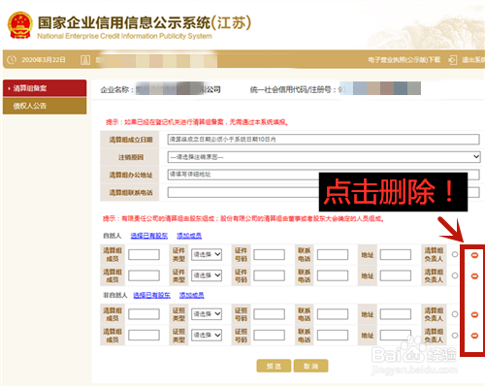Click 地址 field in first non-natural person row
Image resolution: width=485 pixels, height=387 pixels.
[x=396, y=314]
